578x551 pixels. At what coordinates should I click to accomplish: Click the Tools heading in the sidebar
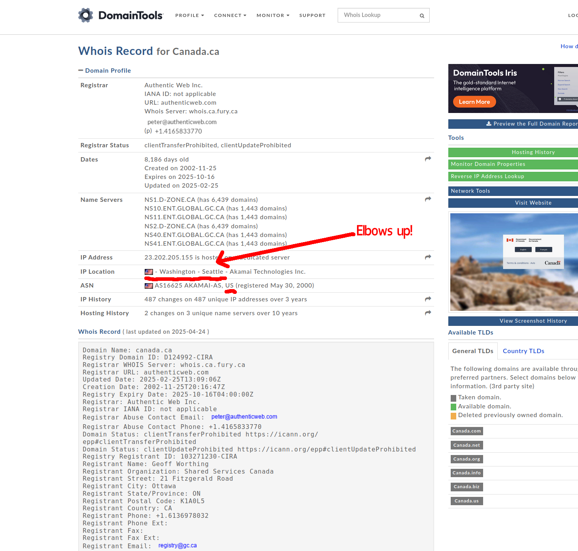click(456, 138)
